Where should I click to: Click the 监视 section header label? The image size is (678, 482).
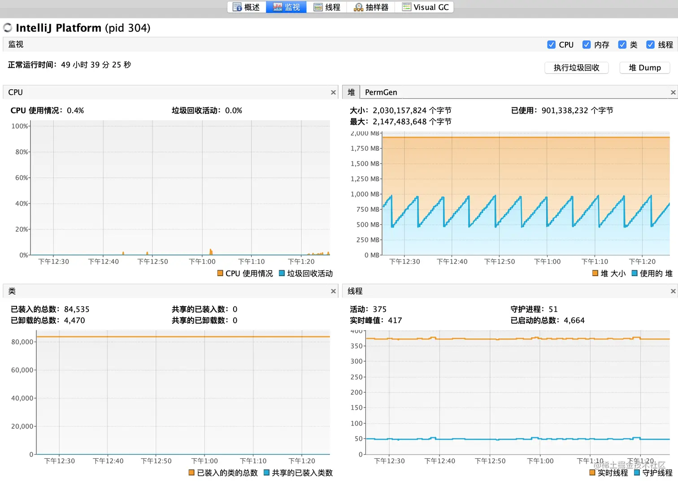tap(16, 44)
